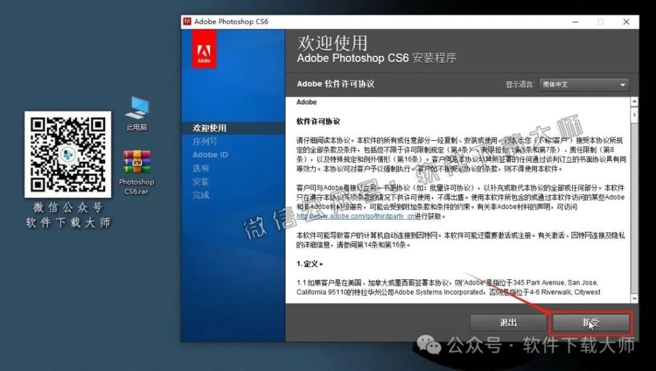Click the 退出 (Exit) button
Viewport: 656px width, 371px height.
pyautogui.click(x=508, y=322)
